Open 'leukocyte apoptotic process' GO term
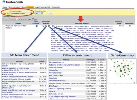The image size is (137, 100). [13, 97]
